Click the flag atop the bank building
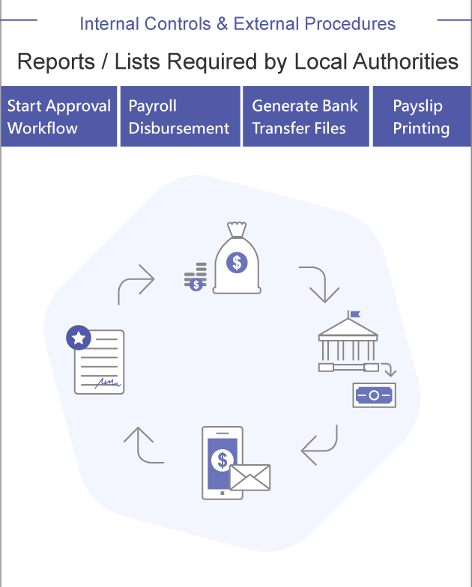This screenshot has width=472, height=587. coord(352,312)
